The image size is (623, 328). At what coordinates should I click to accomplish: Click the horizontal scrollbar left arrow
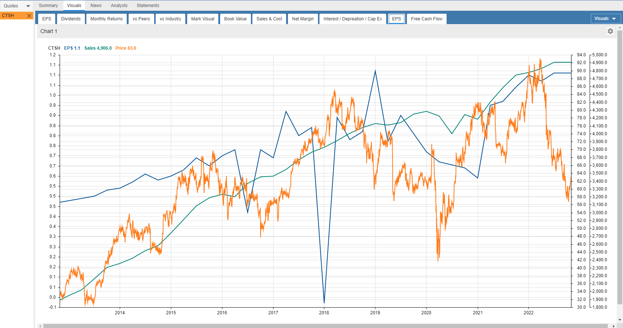tap(40, 326)
